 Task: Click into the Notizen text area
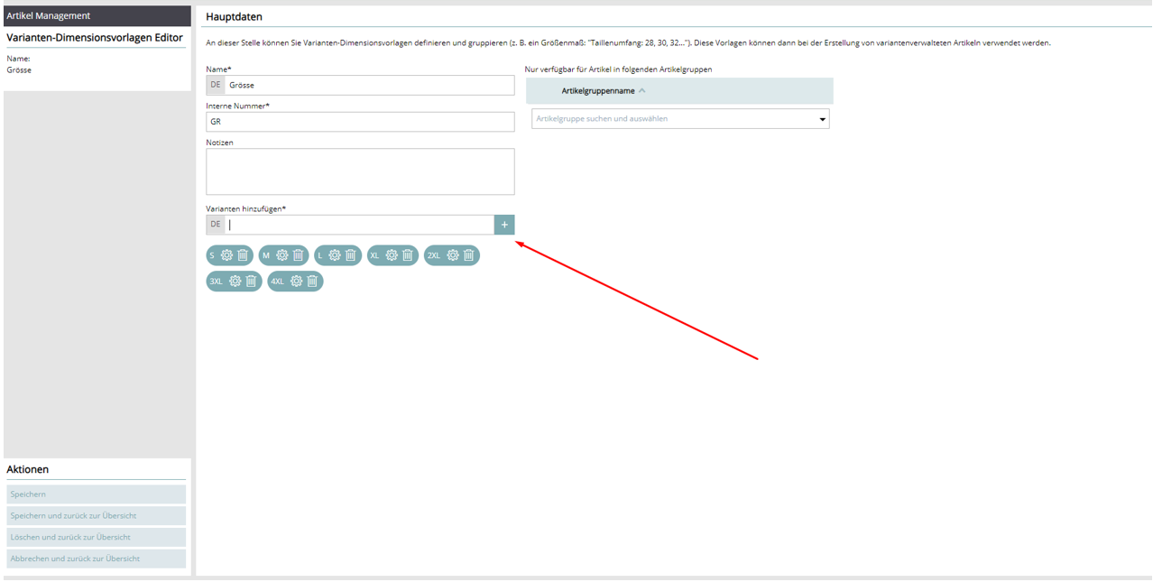point(360,171)
